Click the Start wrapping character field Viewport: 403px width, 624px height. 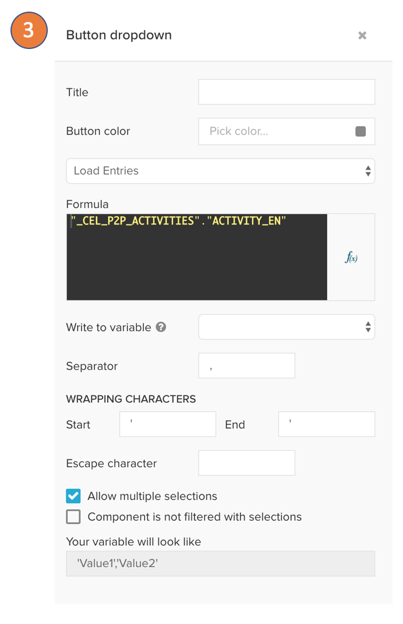click(x=168, y=425)
